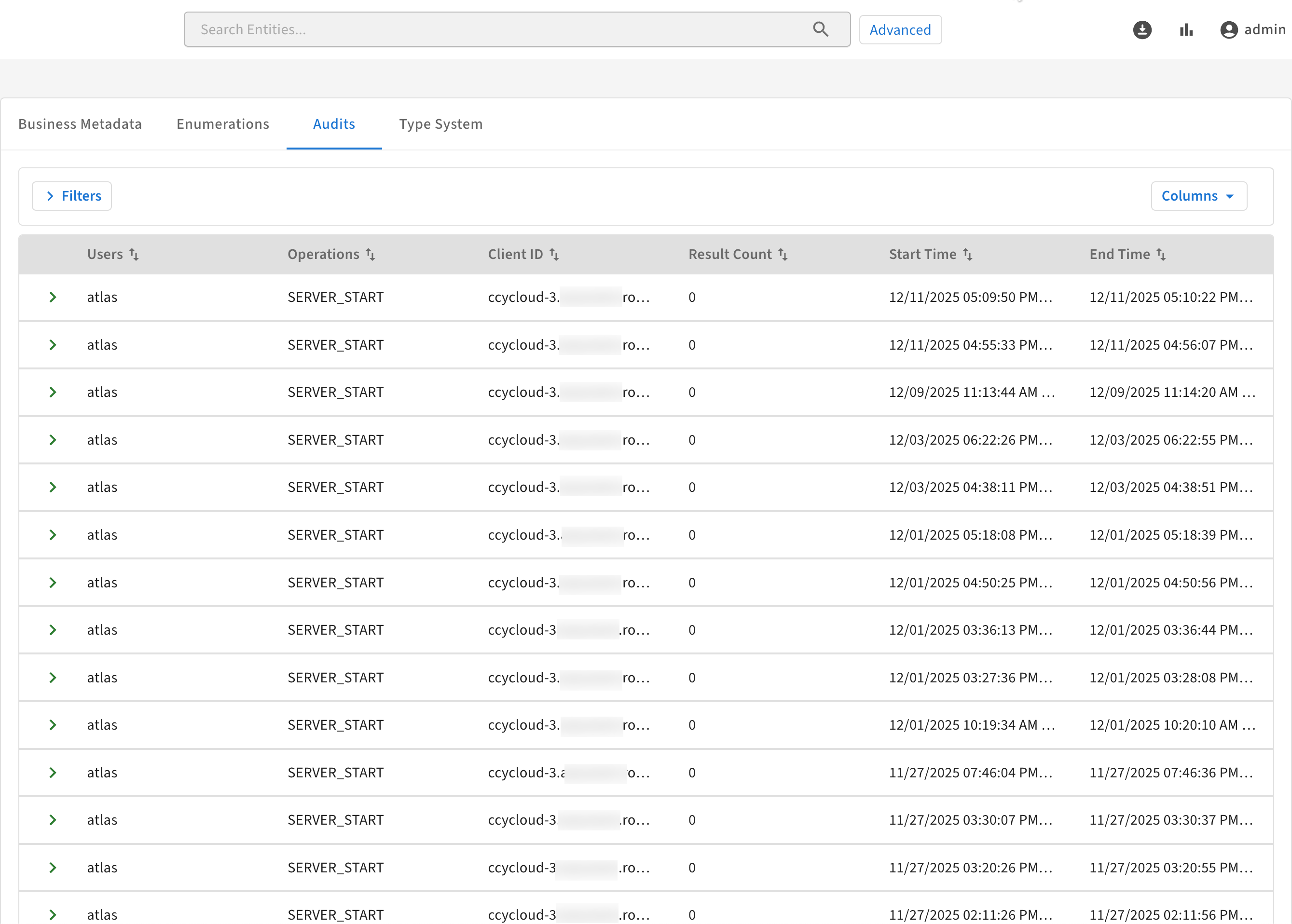
Task: Switch to the Business Metadata tab
Action: tap(80, 124)
